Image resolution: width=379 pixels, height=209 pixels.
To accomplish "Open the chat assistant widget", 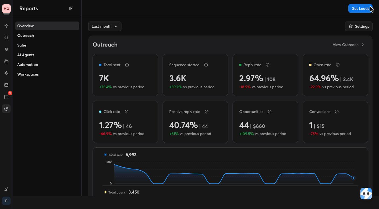I will (x=366, y=194).
